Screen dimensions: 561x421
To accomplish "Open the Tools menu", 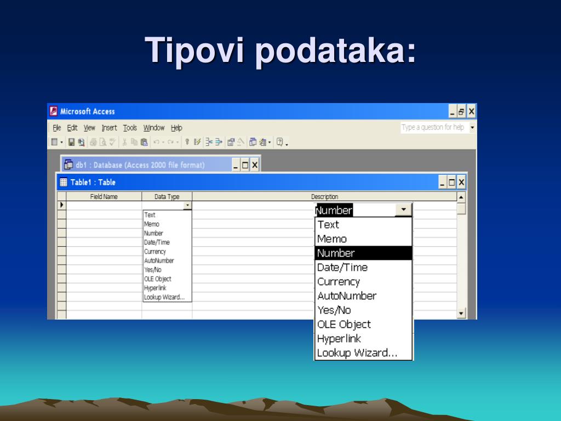I will click(130, 128).
